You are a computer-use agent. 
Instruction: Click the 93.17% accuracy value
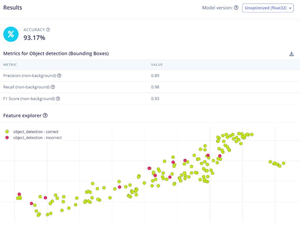(x=34, y=38)
